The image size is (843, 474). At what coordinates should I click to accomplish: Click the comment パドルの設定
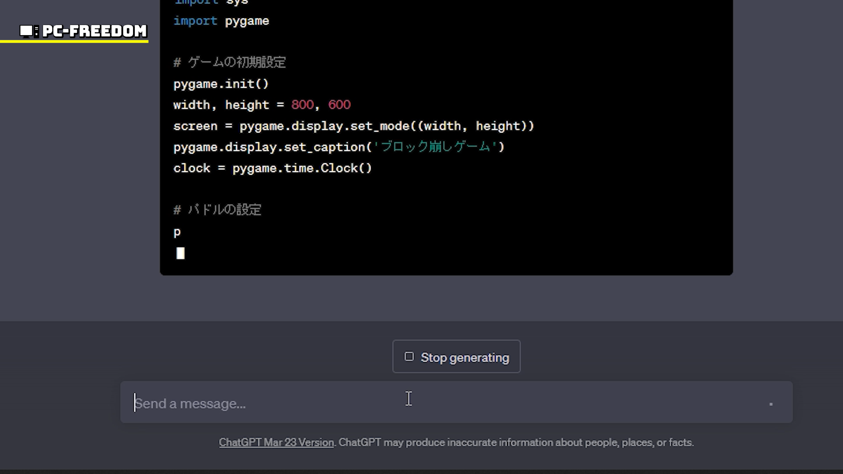point(224,210)
